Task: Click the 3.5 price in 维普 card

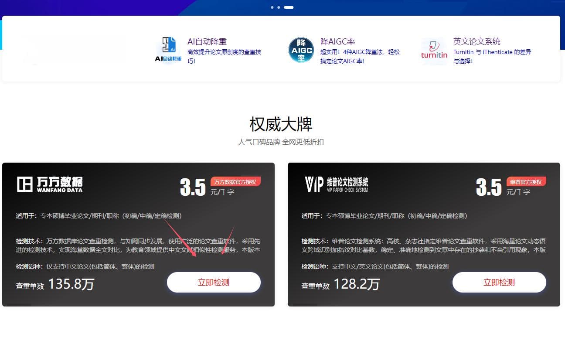Action: point(489,187)
